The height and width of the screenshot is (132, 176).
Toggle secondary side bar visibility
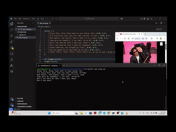(151, 19)
